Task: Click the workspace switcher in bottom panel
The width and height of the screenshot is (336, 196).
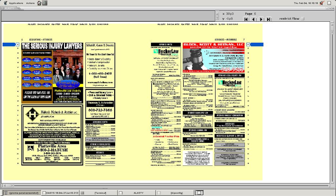Action: click(199, 193)
